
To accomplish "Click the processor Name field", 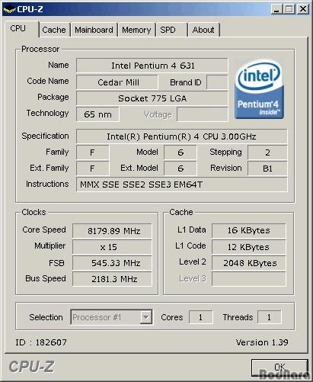I will 152,66.
